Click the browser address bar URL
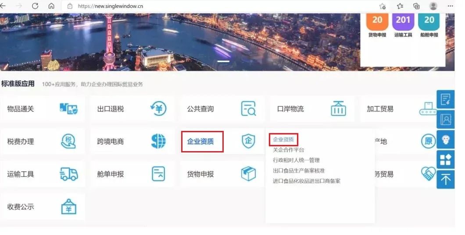 (x=110, y=6)
